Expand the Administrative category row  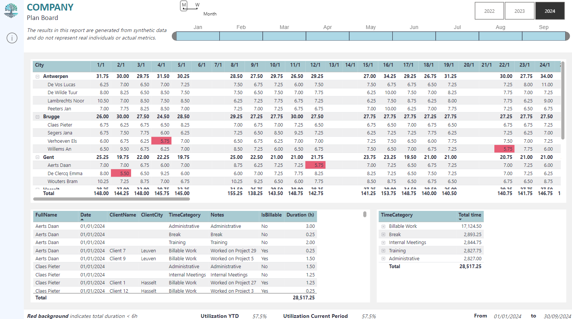[x=383, y=259]
